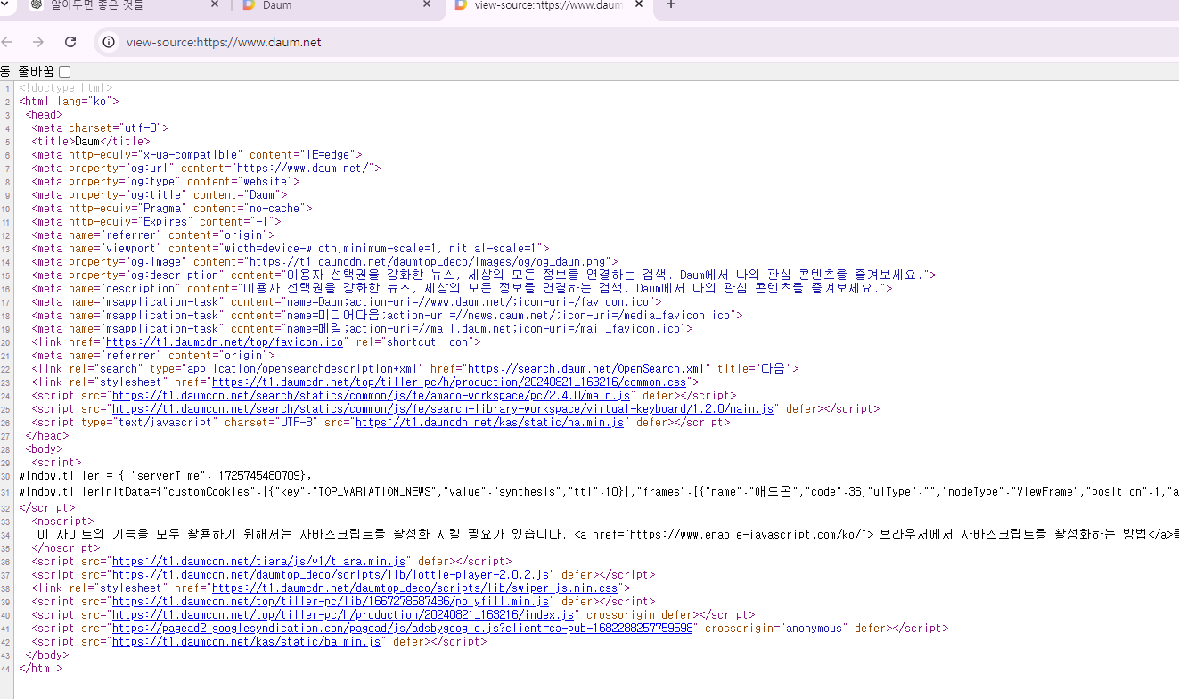
Task: Click the og:title "Daum" meta line
Action: click(160, 194)
